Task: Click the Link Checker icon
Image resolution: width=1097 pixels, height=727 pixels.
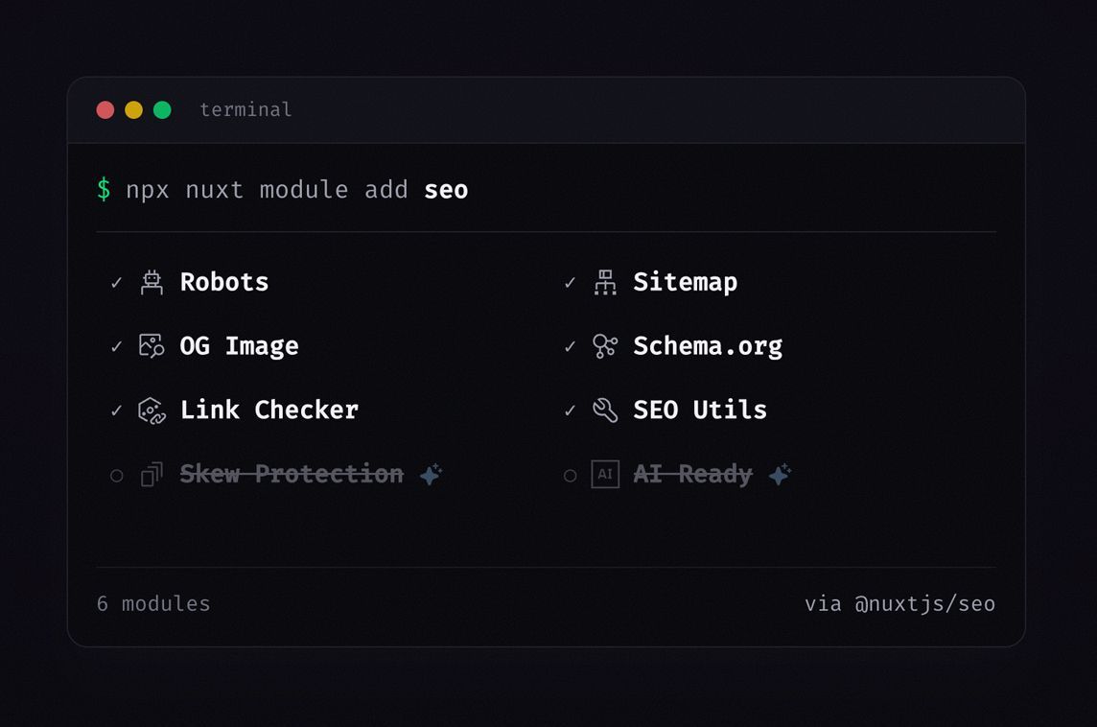Action: click(152, 410)
